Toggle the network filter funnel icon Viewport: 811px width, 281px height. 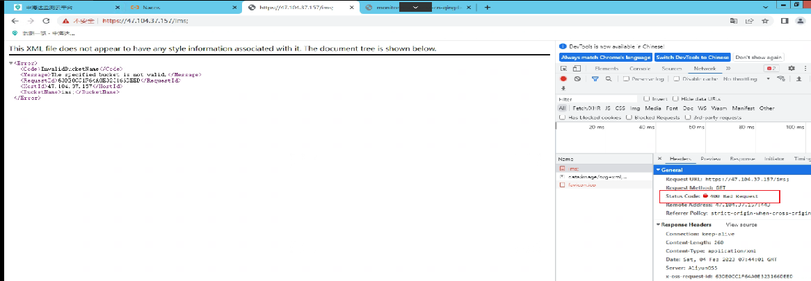tap(595, 79)
